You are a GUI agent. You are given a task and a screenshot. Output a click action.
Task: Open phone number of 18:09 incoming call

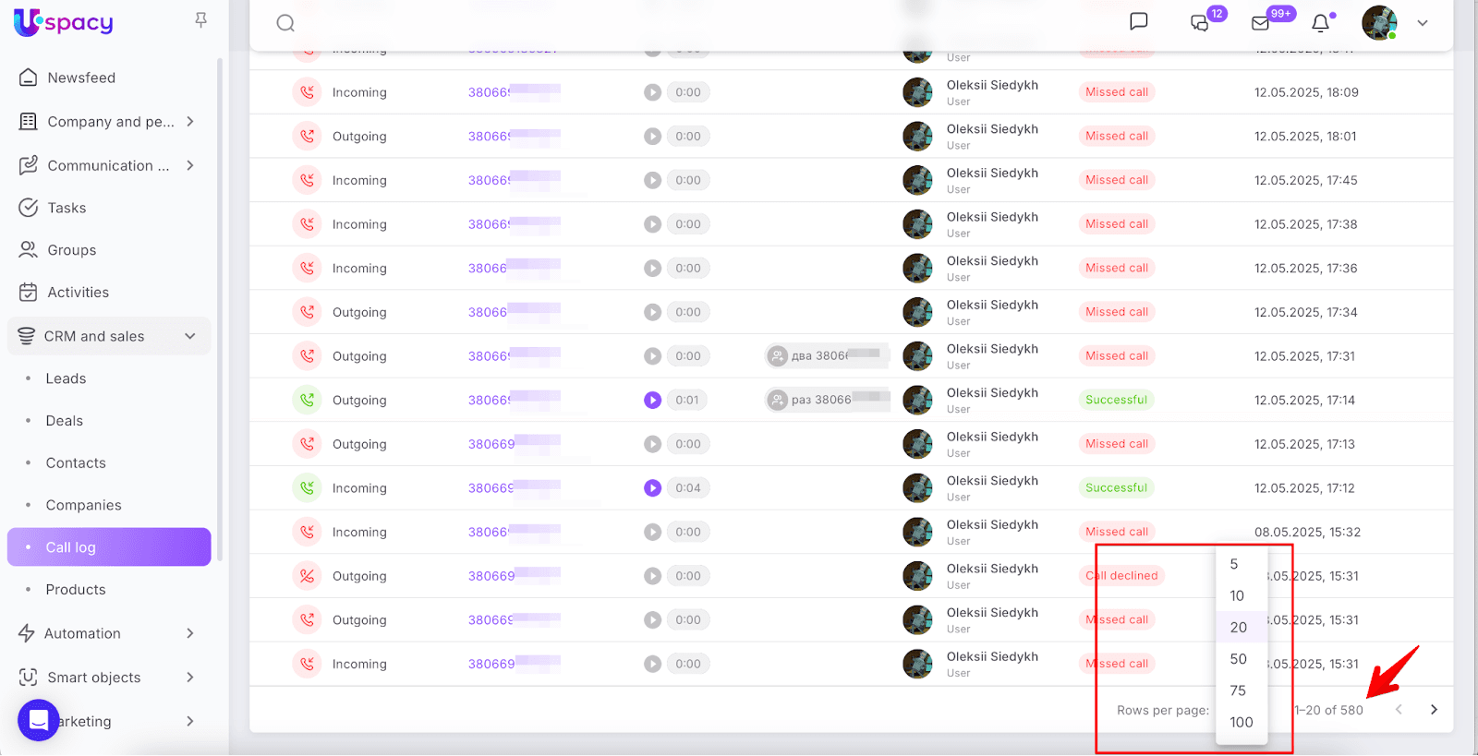tap(514, 92)
